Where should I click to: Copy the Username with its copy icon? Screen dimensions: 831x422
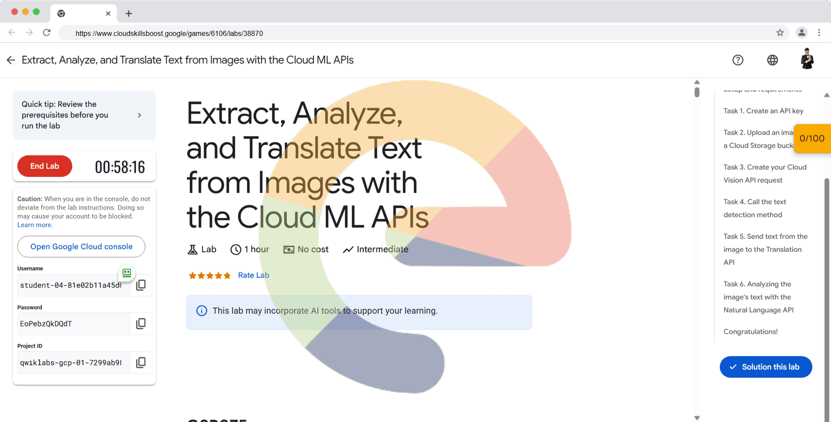pyautogui.click(x=141, y=285)
